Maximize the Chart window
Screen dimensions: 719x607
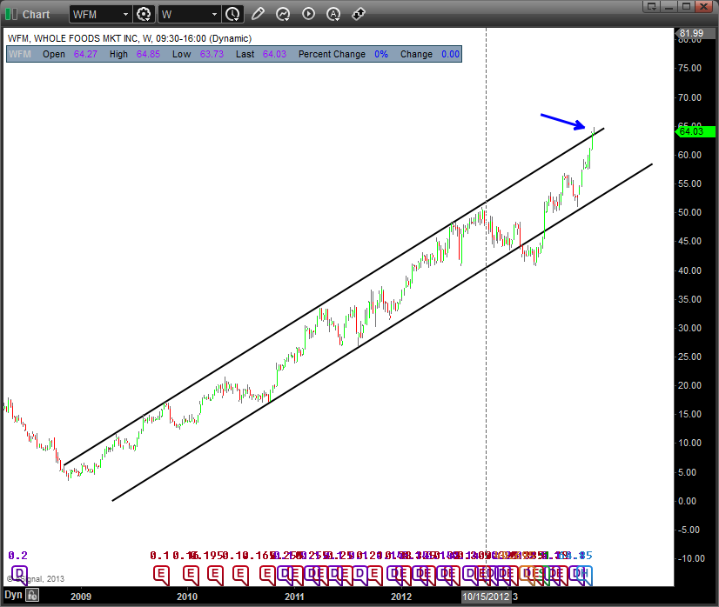[687, 6]
